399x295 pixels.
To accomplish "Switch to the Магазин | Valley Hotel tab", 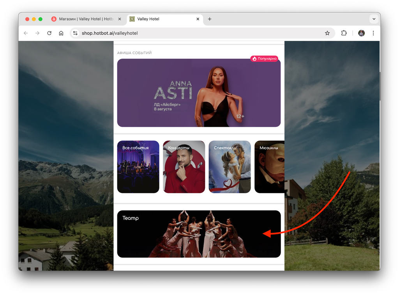I will (87, 19).
